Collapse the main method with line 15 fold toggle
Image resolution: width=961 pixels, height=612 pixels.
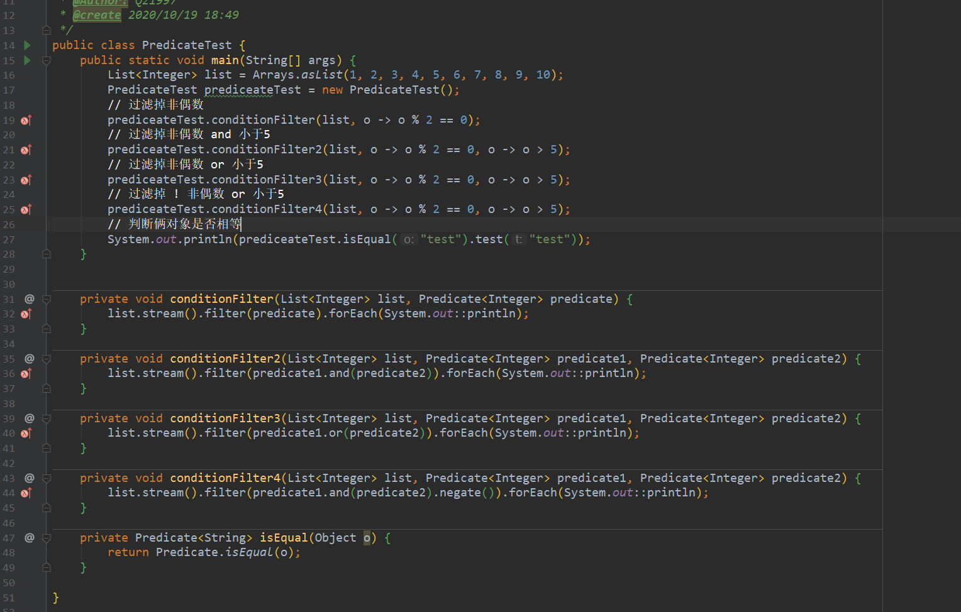46,60
